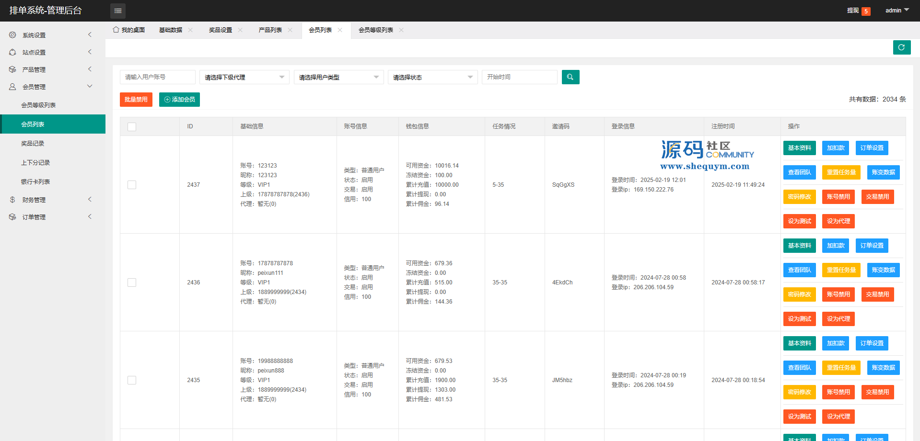Click the 系统设置 gear icon
Viewport: 920px width, 441px height.
coord(12,35)
